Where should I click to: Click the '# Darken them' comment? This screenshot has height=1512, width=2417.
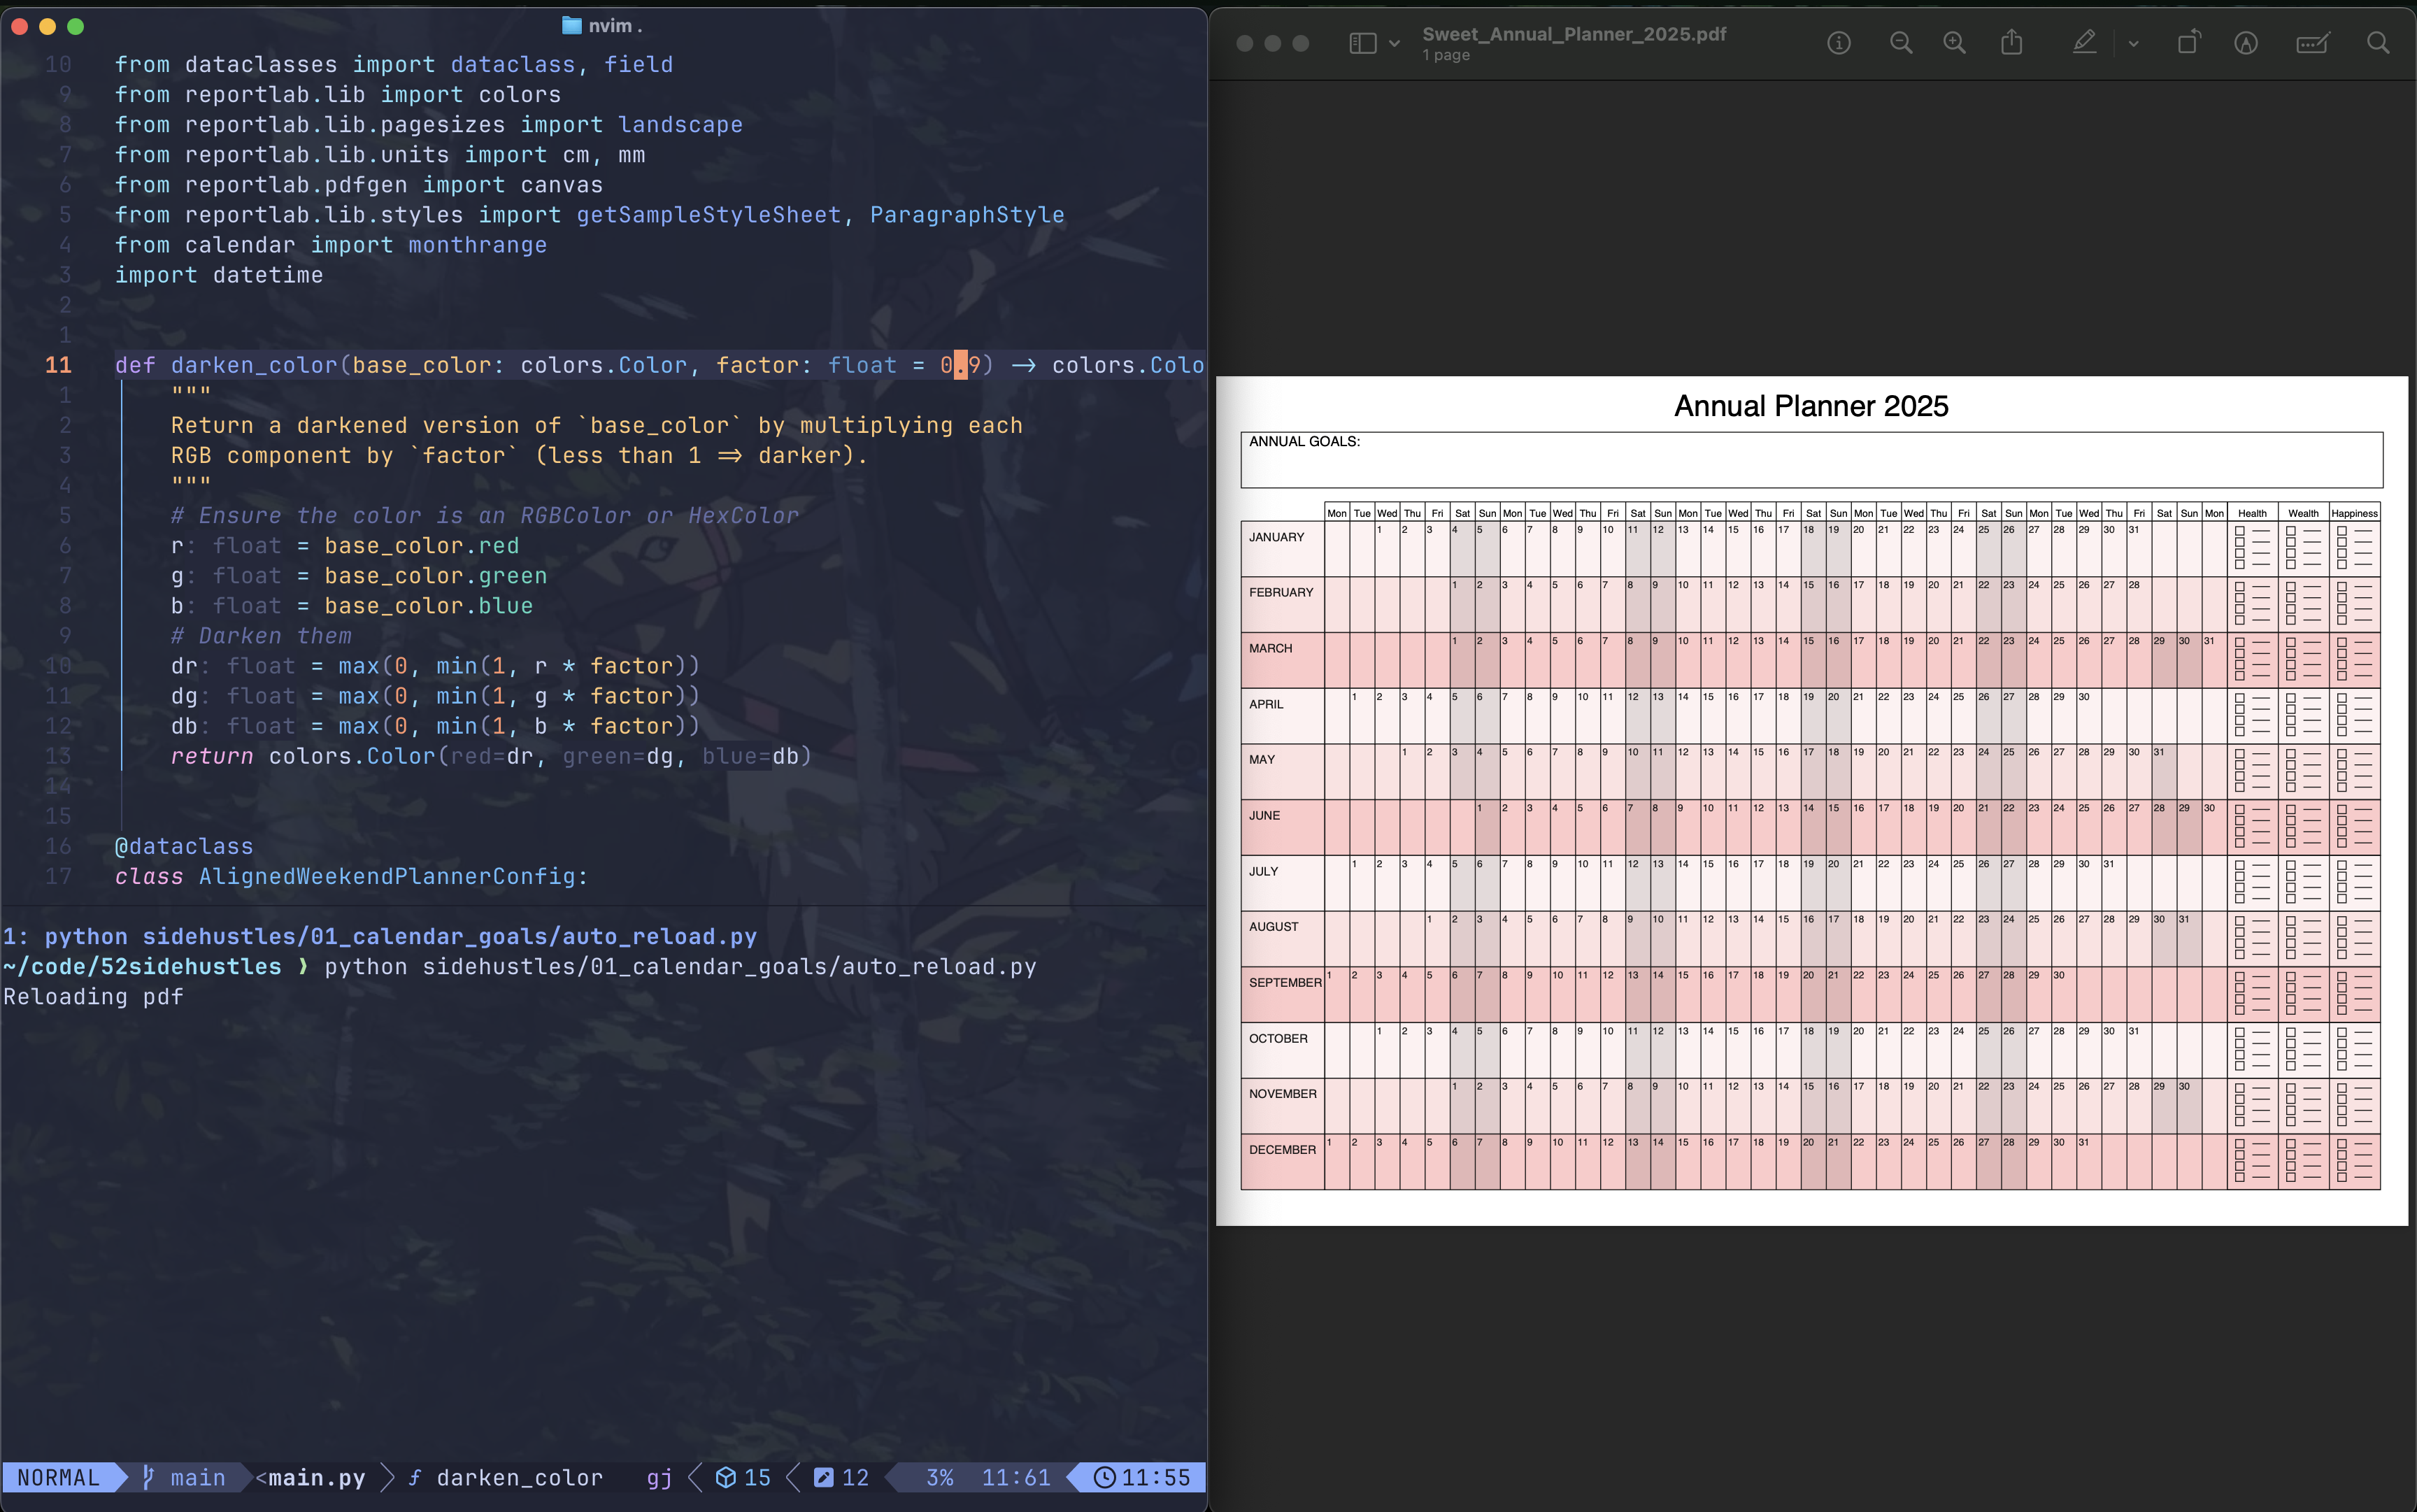261,636
